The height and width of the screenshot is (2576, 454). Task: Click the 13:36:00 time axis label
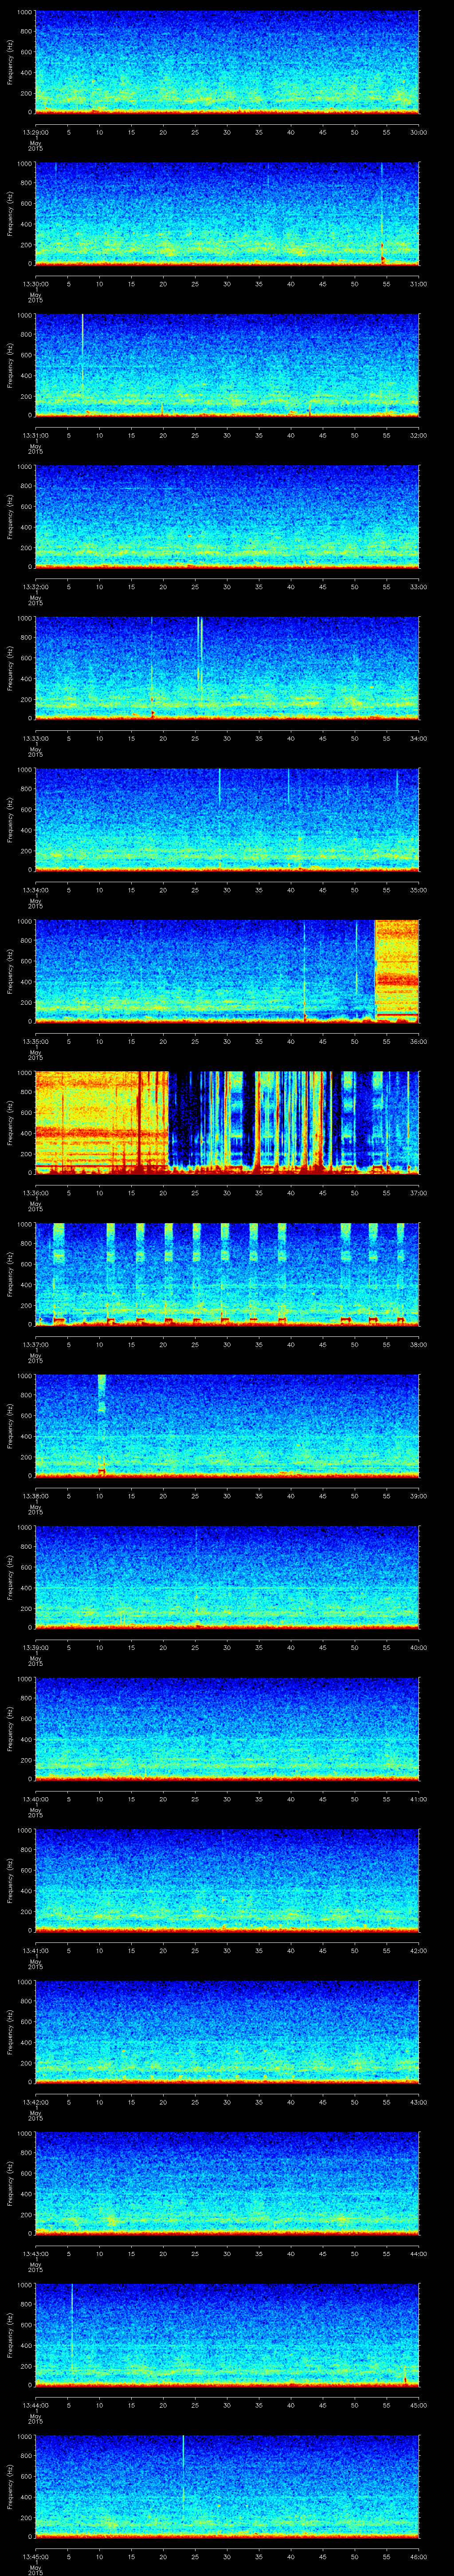[35, 1192]
